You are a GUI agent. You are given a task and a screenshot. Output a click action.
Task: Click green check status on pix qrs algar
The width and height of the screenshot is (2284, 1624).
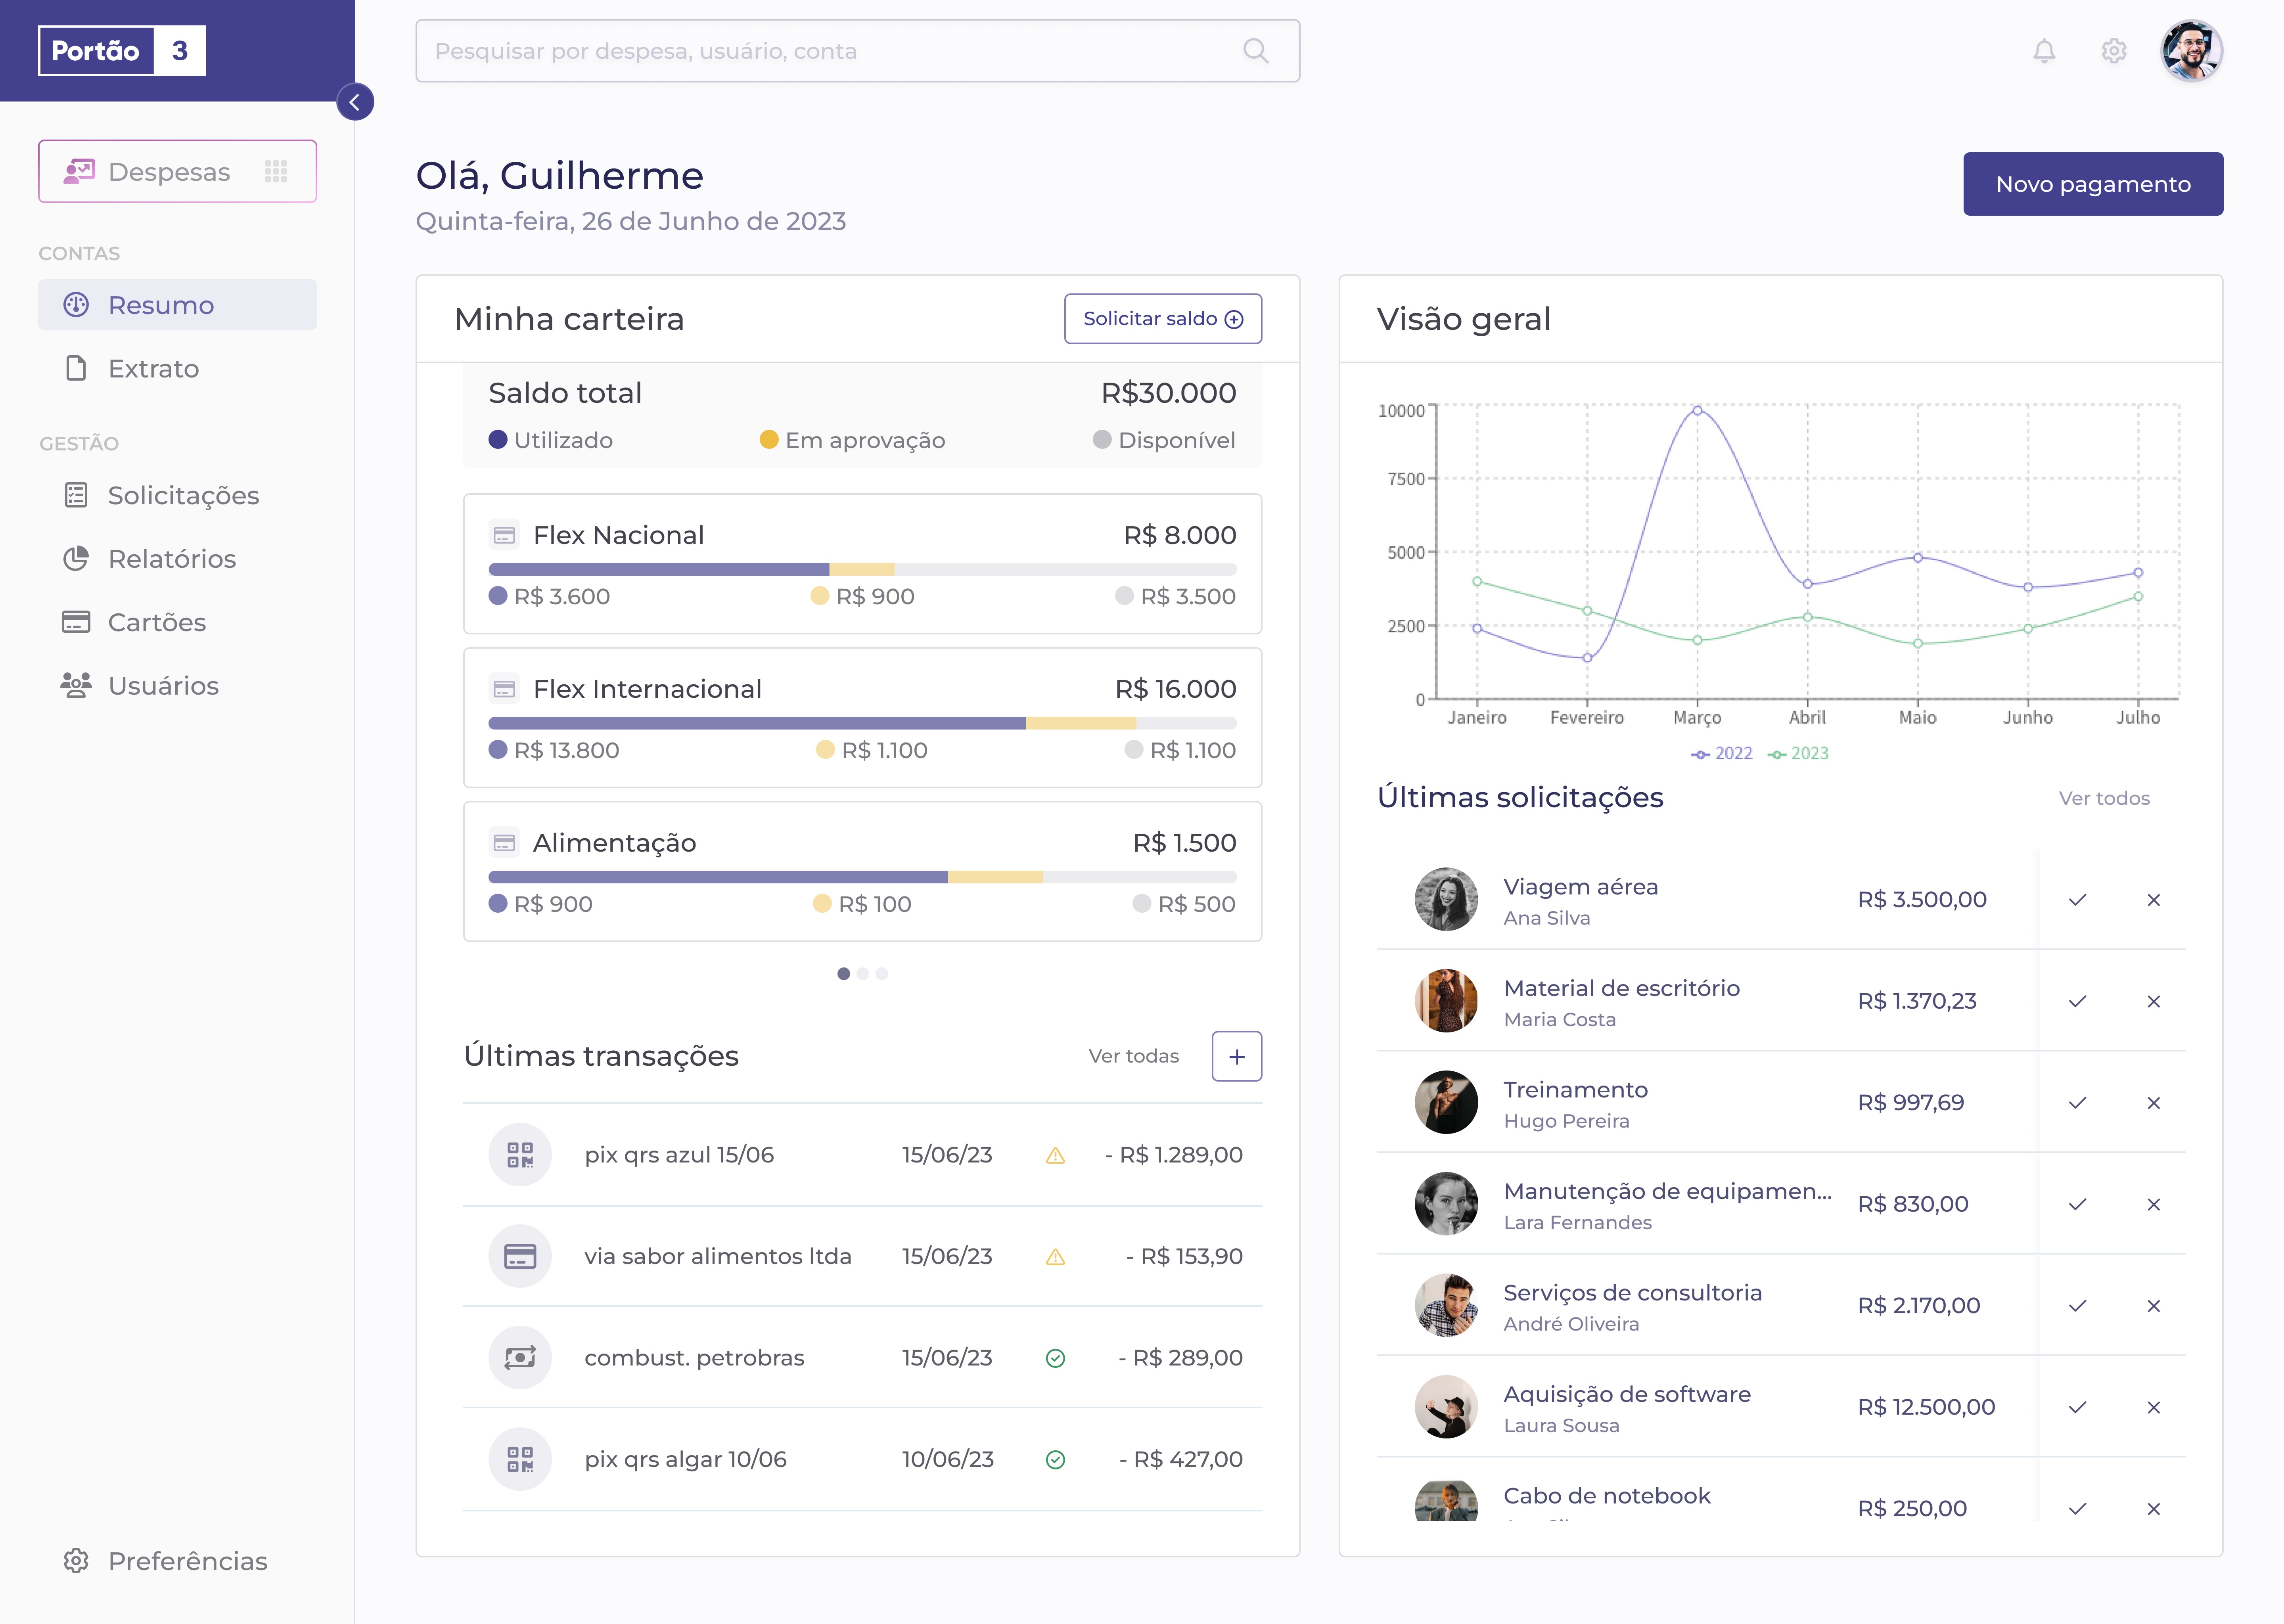tap(1055, 1460)
